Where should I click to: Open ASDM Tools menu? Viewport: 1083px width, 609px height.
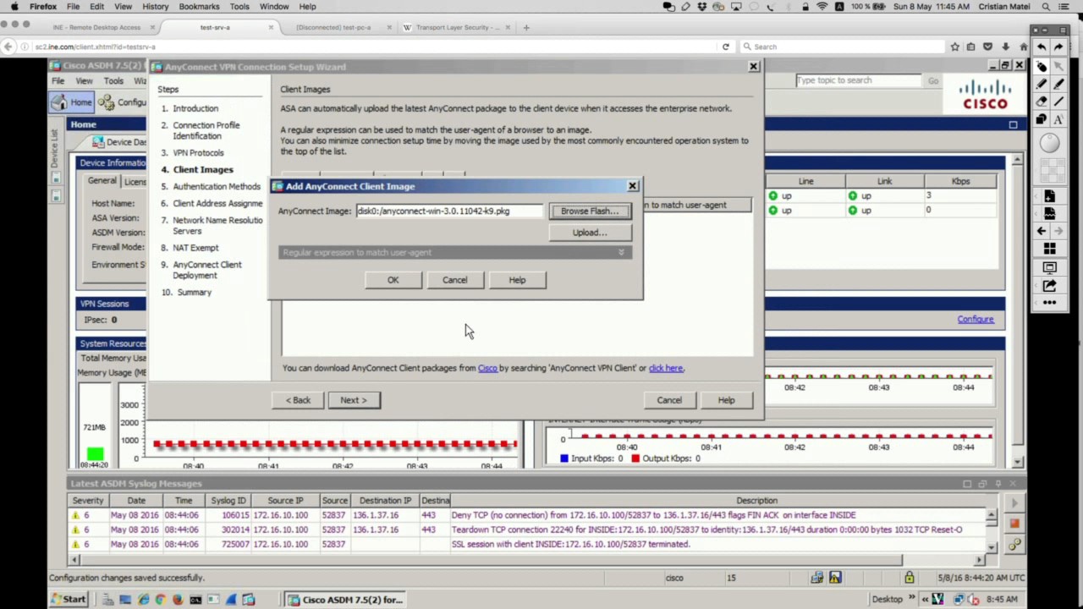pyautogui.click(x=113, y=81)
